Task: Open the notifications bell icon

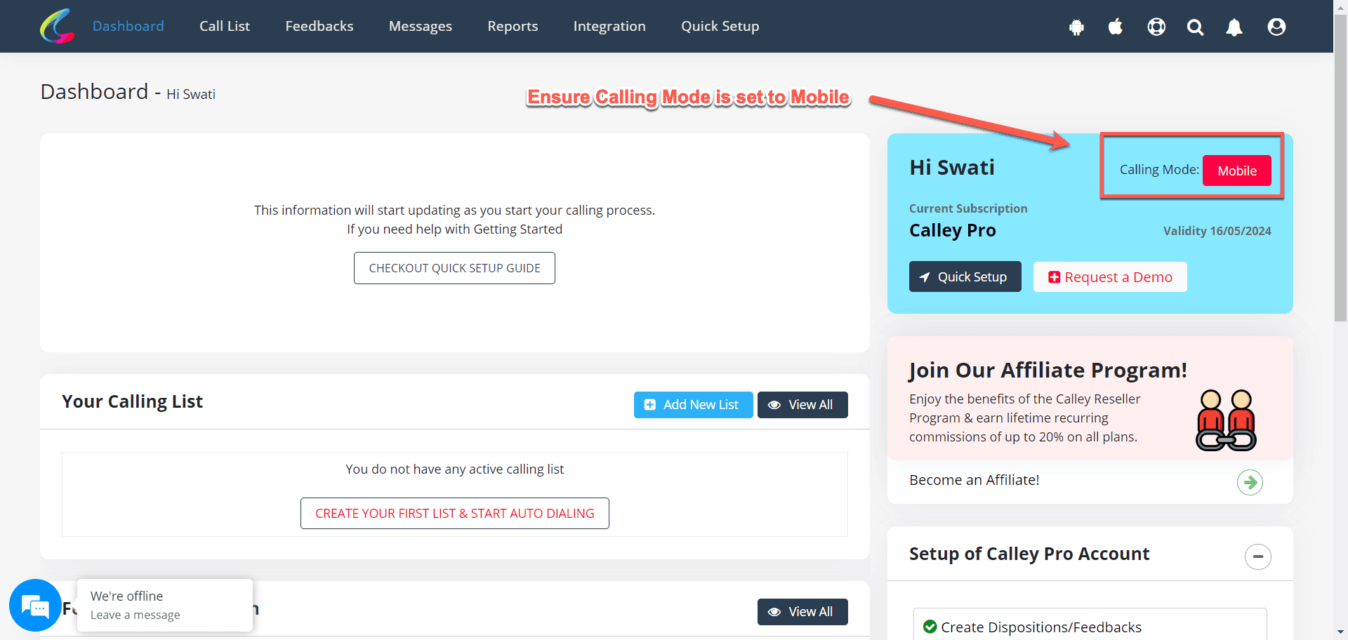Action: pos(1234,27)
